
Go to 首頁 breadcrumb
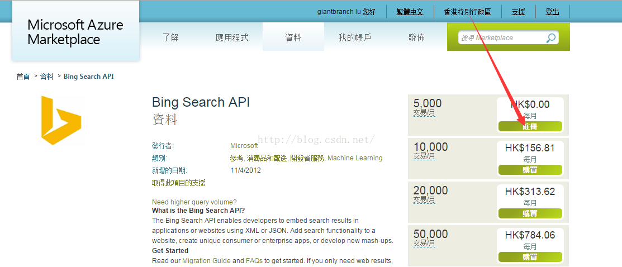click(23, 77)
